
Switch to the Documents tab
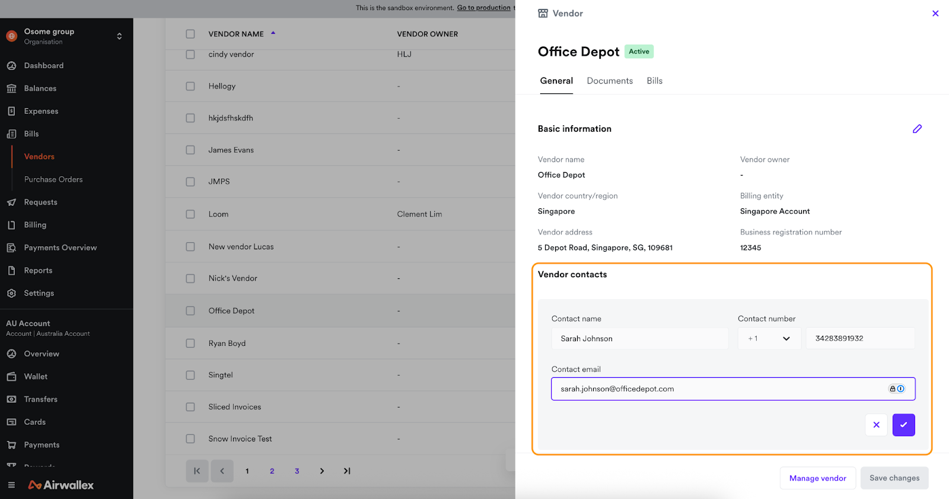pos(610,81)
